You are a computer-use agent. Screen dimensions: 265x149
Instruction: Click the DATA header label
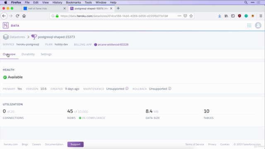click(x=15, y=26)
